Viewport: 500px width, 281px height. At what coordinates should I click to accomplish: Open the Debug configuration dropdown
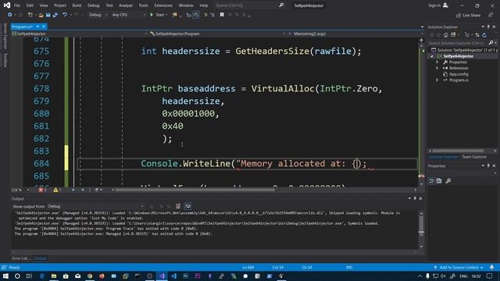(98, 15)
